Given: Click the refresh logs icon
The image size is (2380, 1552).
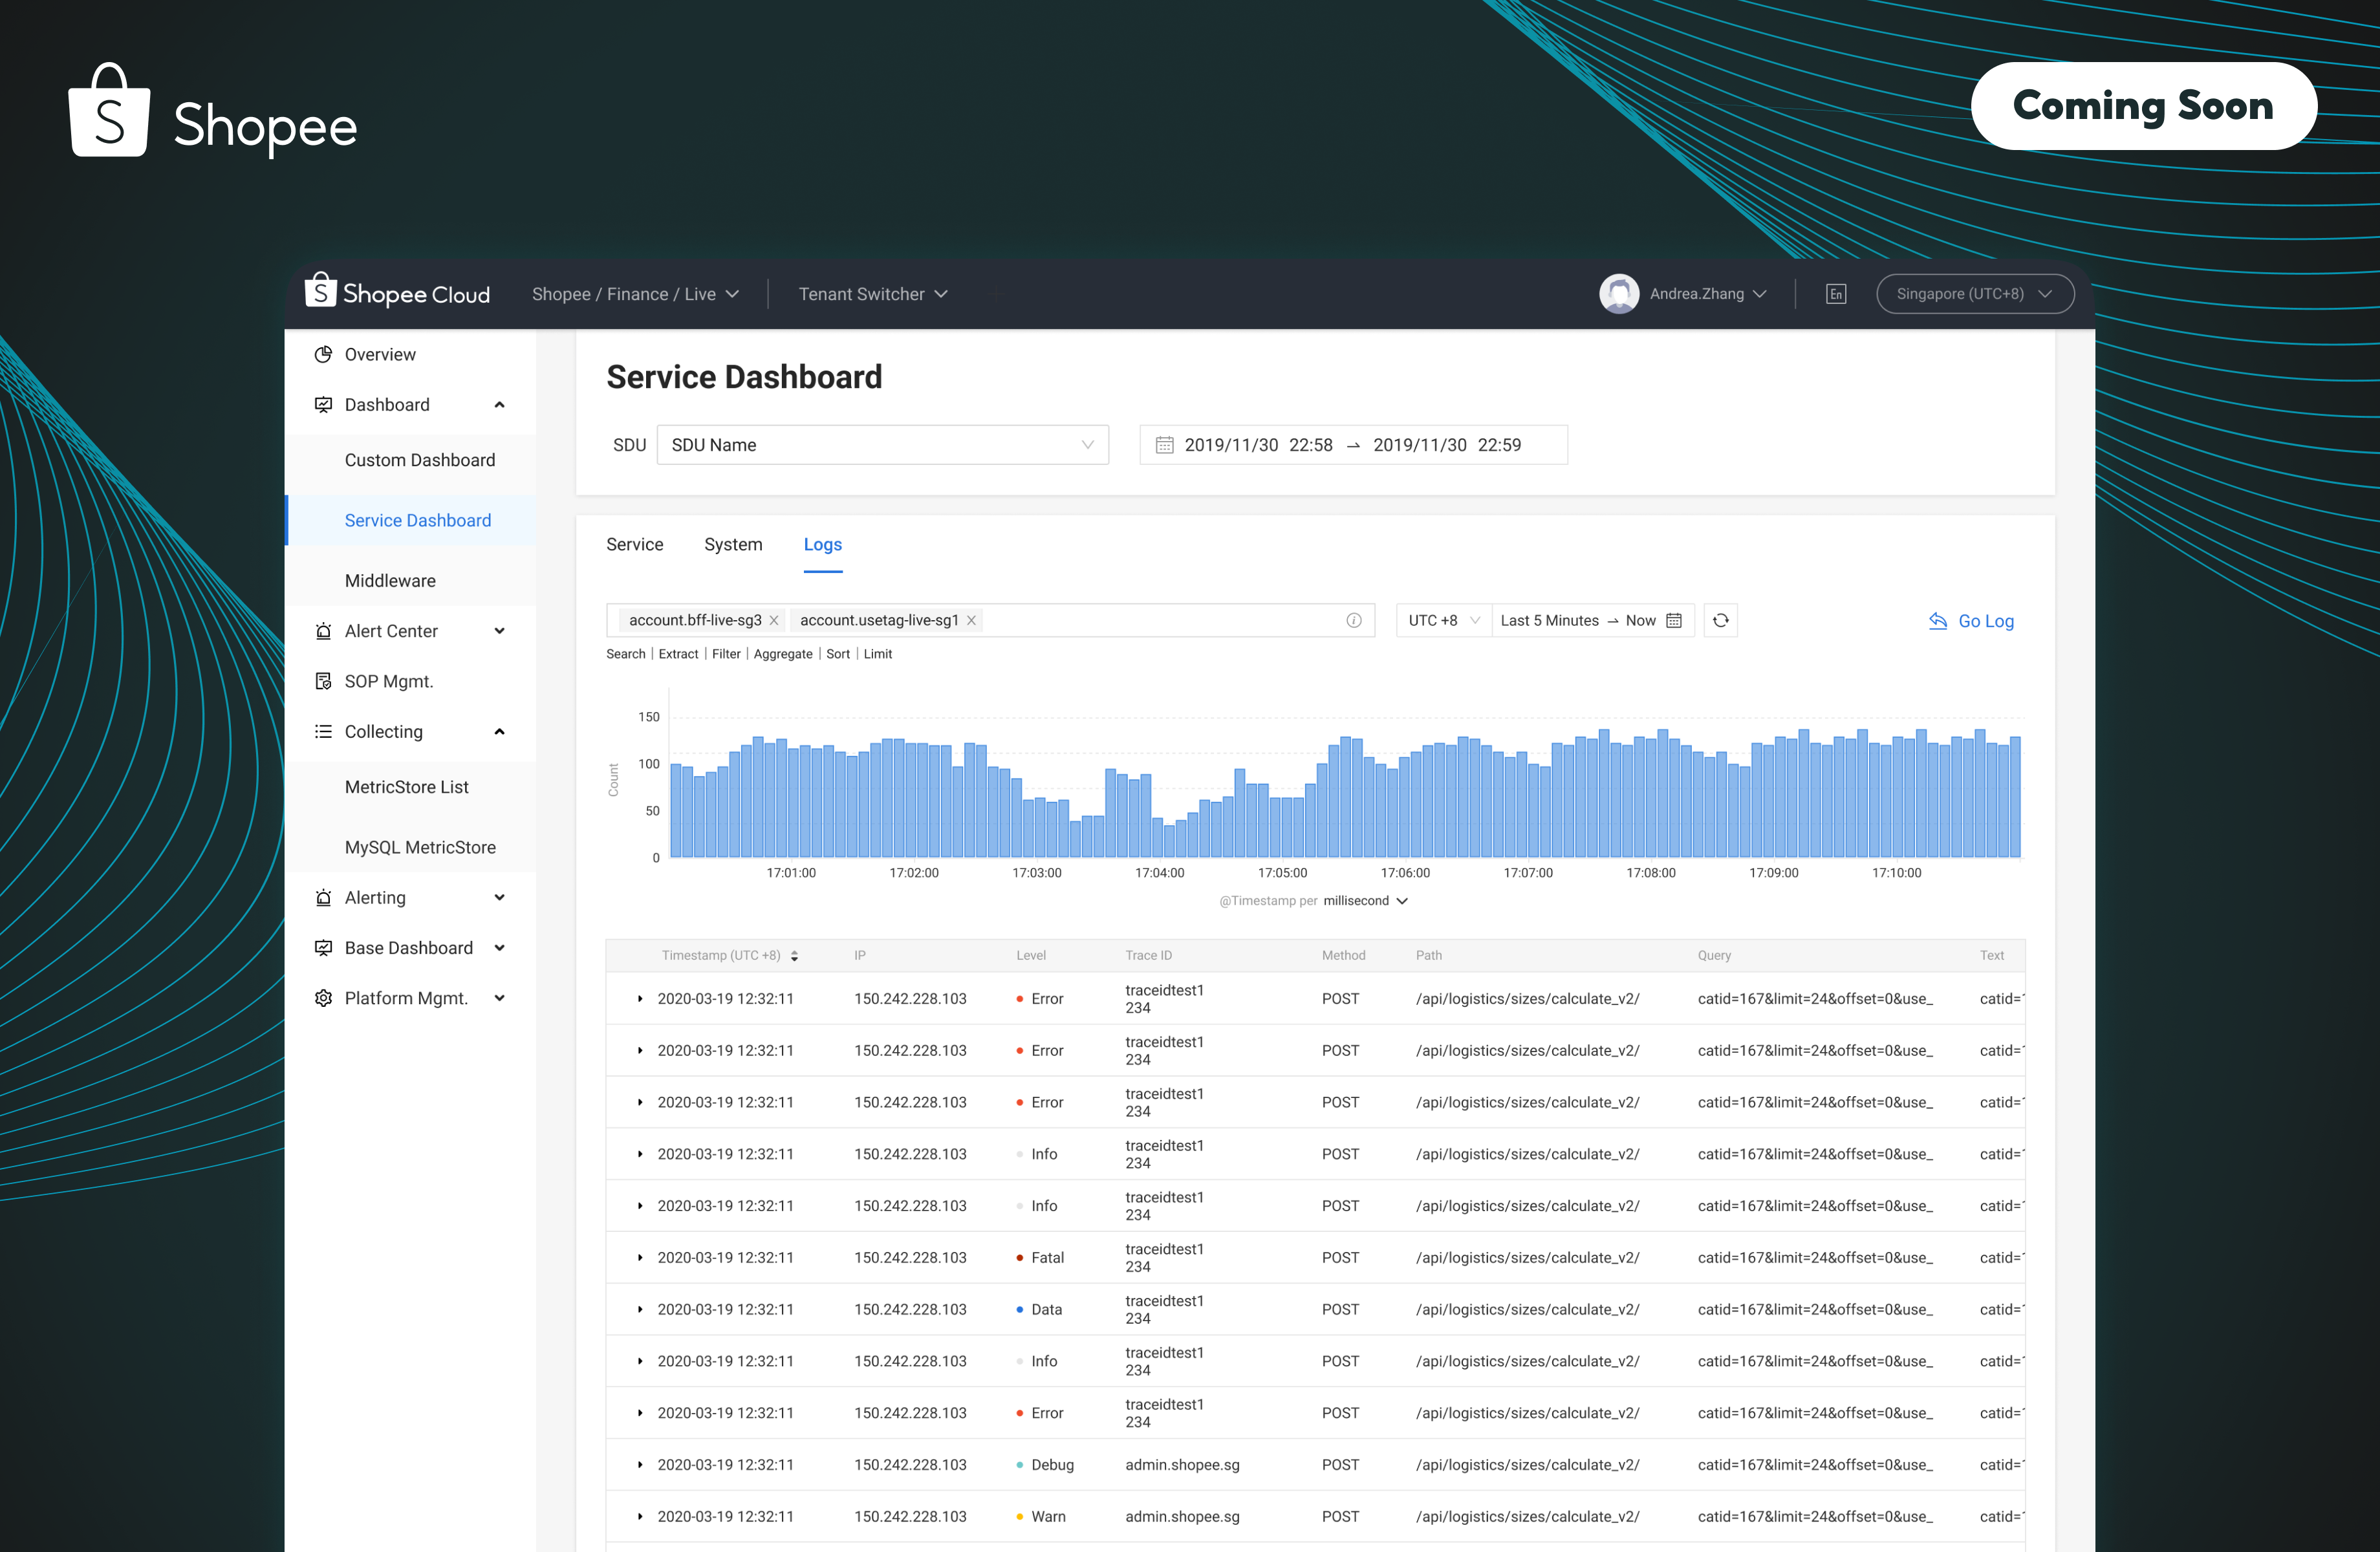Looking at the screenshot, I should point(1720,620).
